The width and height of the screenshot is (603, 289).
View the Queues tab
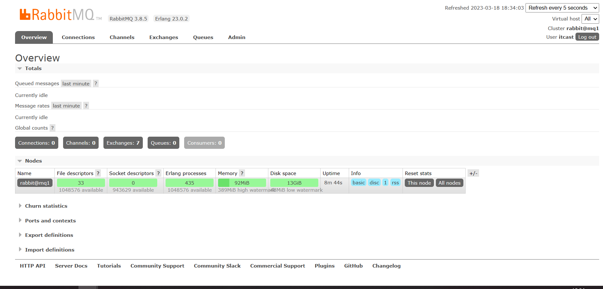click(x=203, y=37)
